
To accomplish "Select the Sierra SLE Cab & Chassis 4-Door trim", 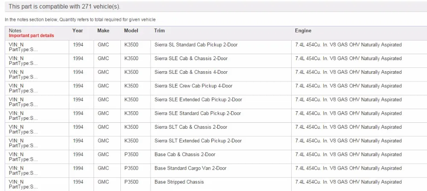I will [x=191, y=72].
